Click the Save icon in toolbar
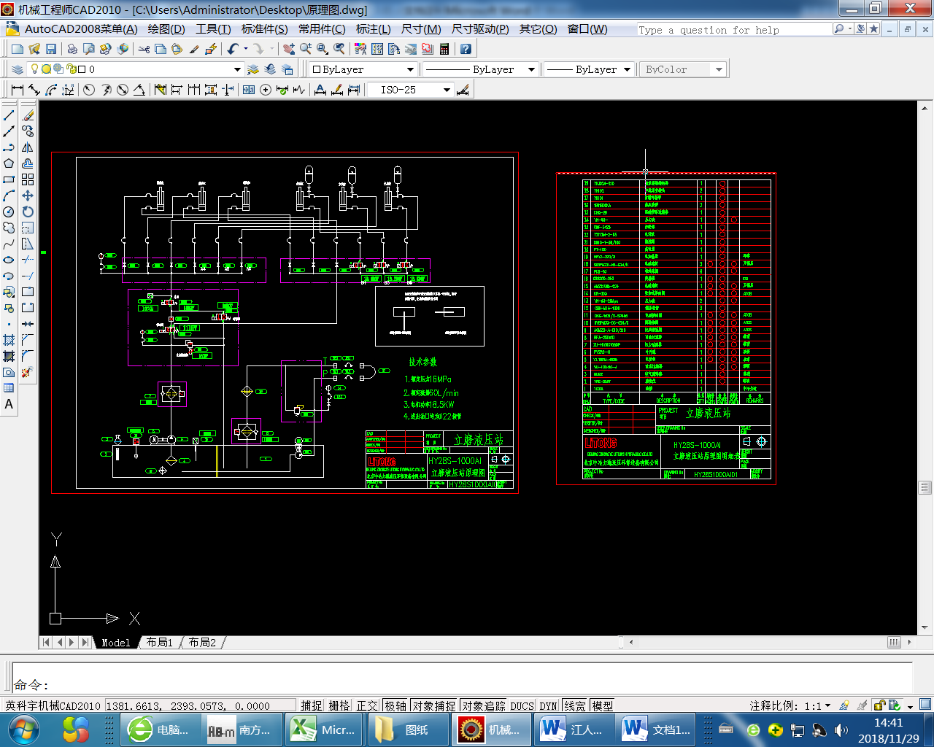The image size is (934, 747). coord(51,49)
